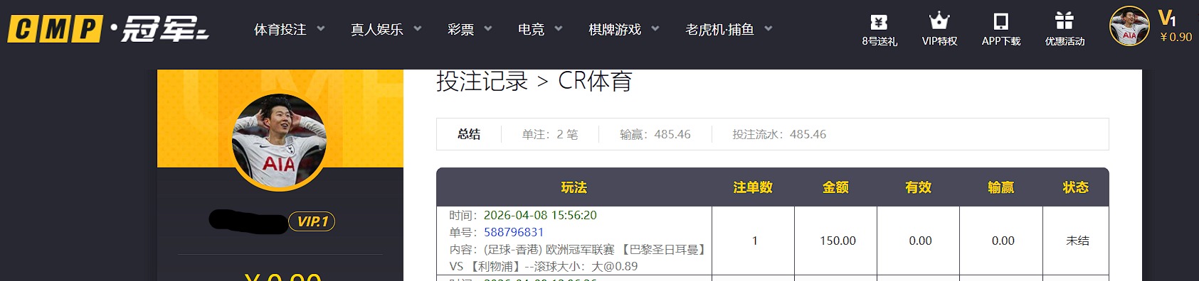1199x281 pixels.
Task: Click the 单注：2 笔 summary text
Action: coord(550,134)
